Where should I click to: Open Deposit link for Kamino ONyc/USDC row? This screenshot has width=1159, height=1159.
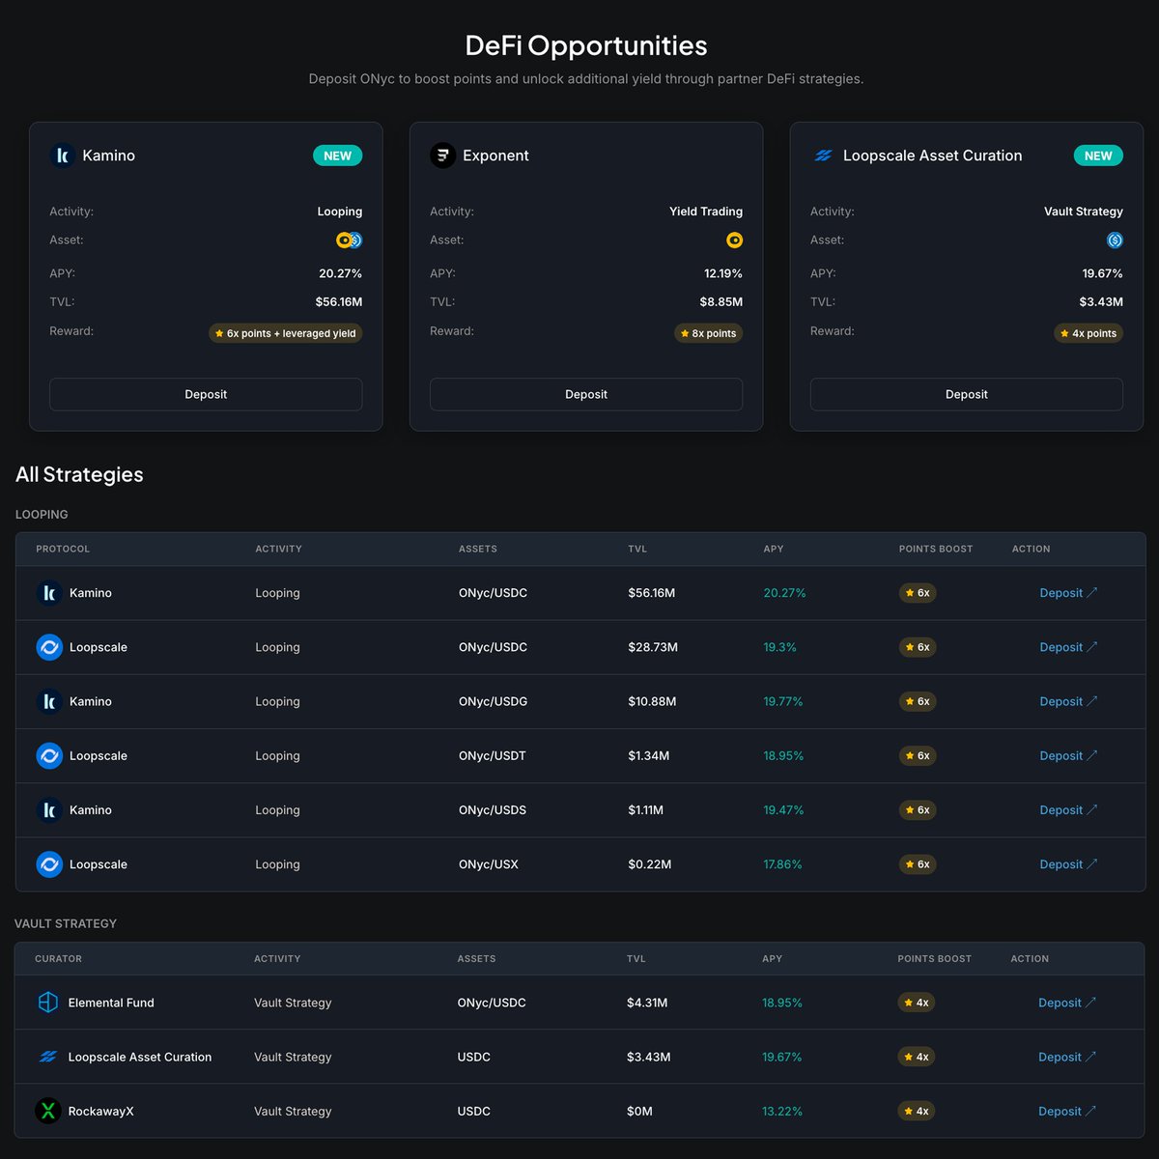click(1068, 593)
